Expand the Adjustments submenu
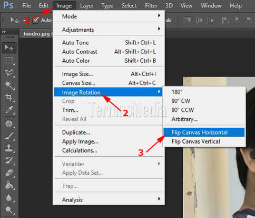Image resolution: width=255 pixels, height=218 pixels. coord(109,30)
